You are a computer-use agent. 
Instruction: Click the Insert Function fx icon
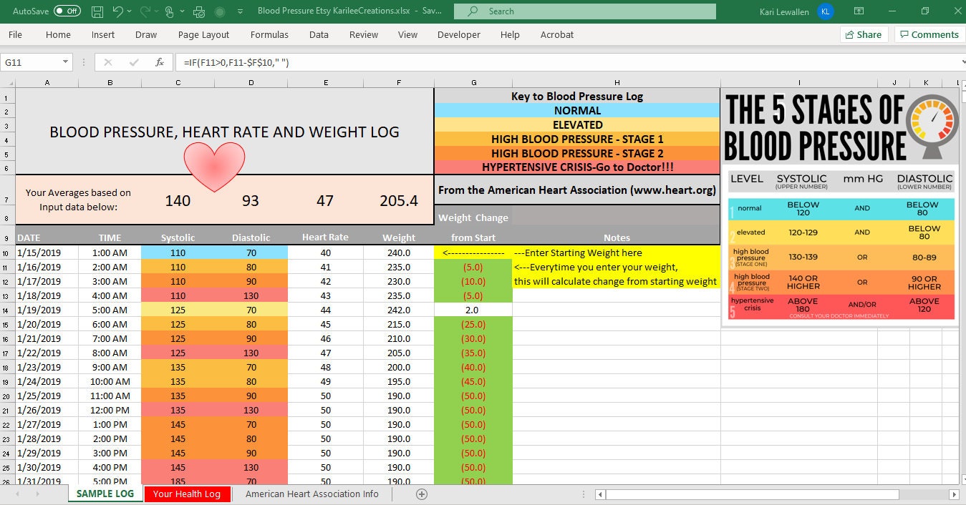coord(160,62)
